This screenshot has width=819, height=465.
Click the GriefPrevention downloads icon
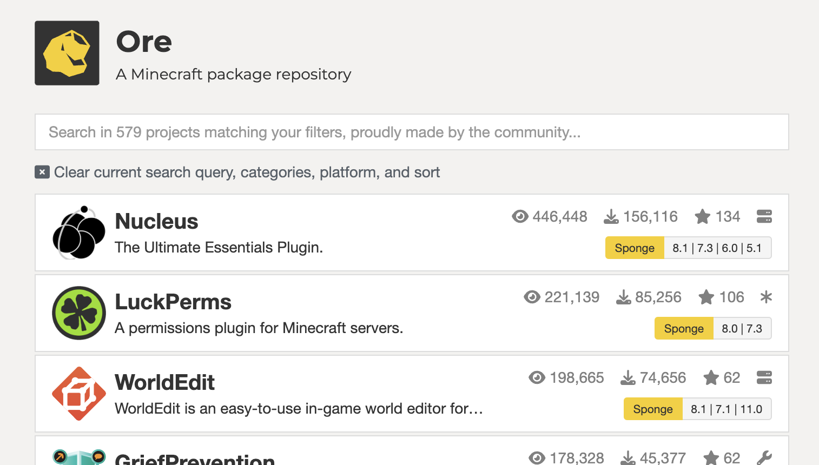[x=628, y=459]
